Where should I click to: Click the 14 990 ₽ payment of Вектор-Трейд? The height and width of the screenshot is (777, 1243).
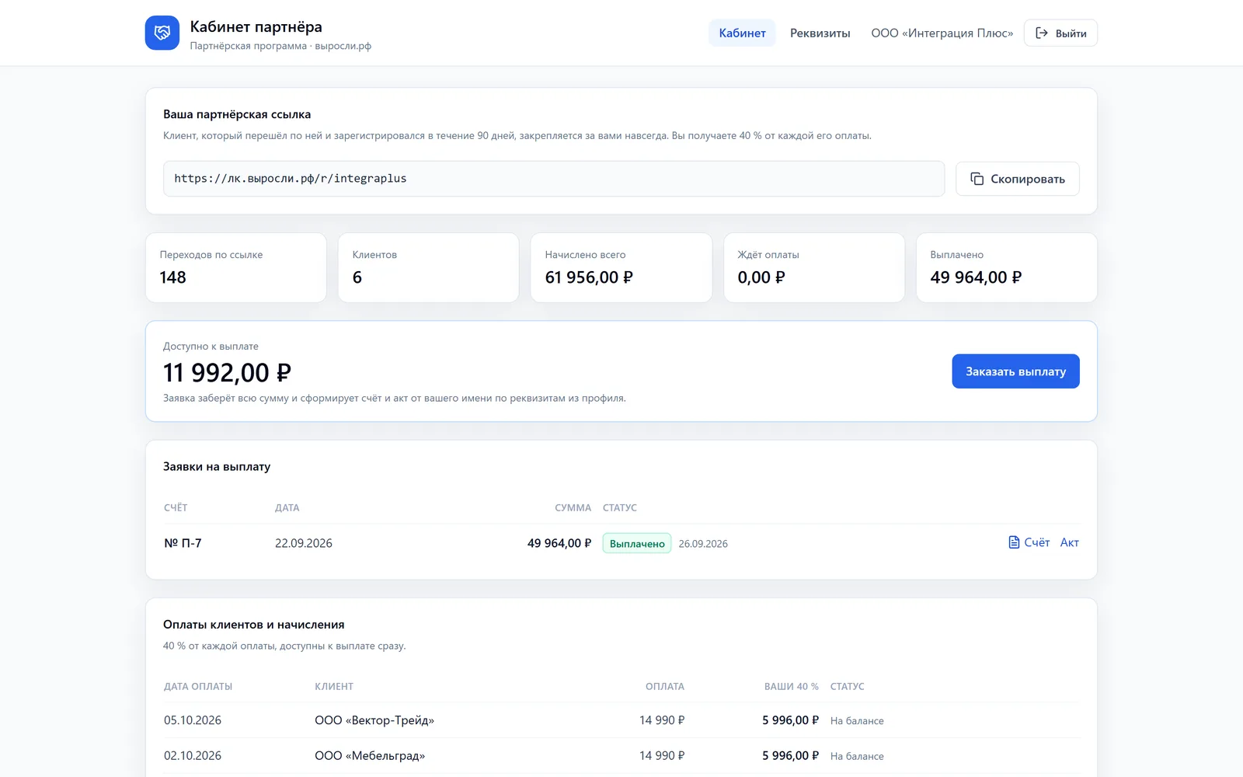point(662,720)
